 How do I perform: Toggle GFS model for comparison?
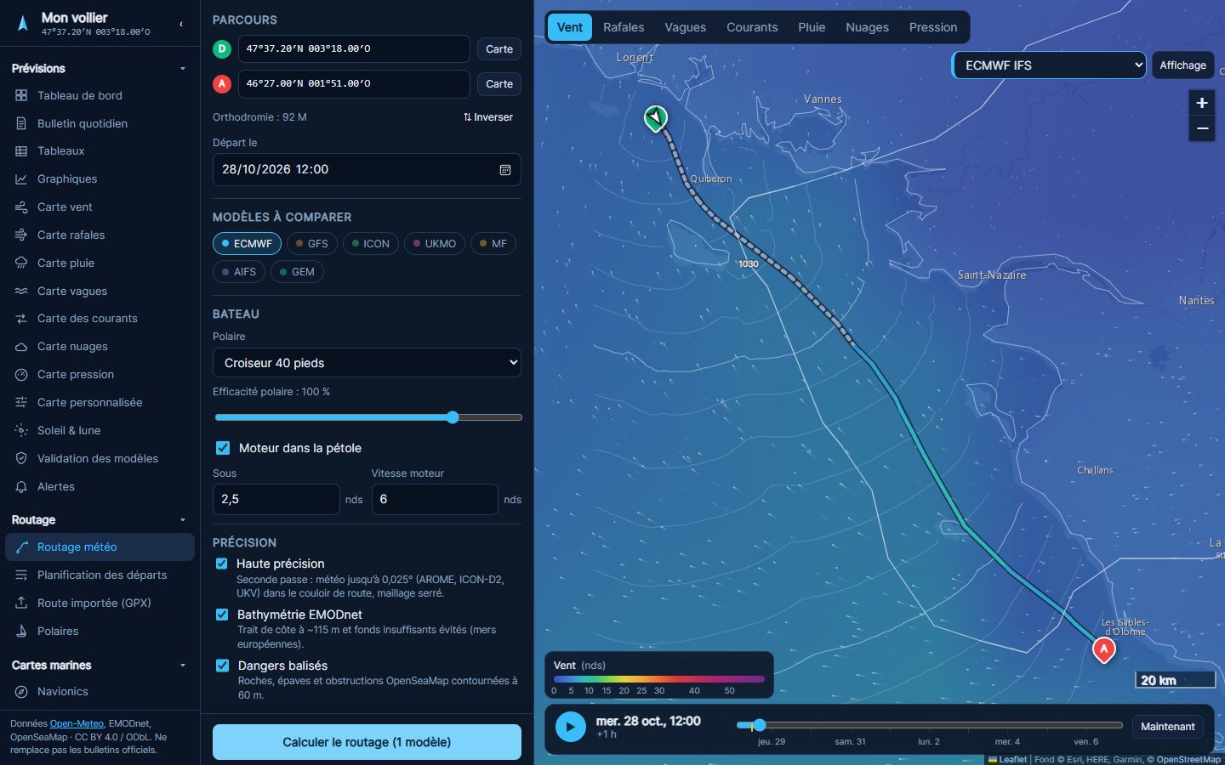(x=312, y=244)
